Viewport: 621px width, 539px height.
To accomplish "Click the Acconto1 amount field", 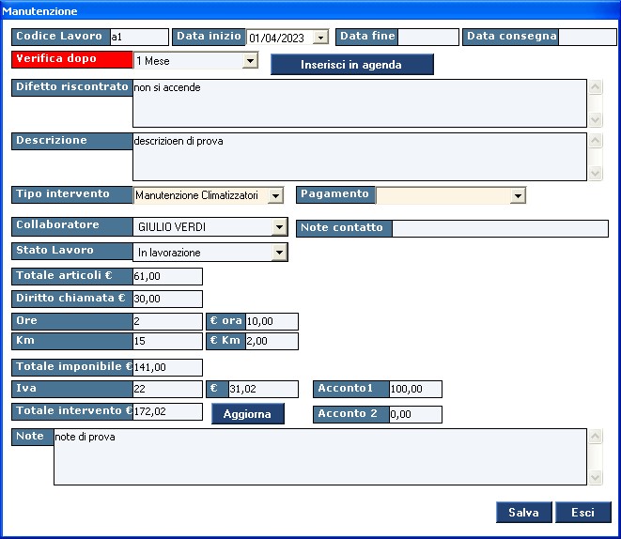I will (x=414, y=389).
